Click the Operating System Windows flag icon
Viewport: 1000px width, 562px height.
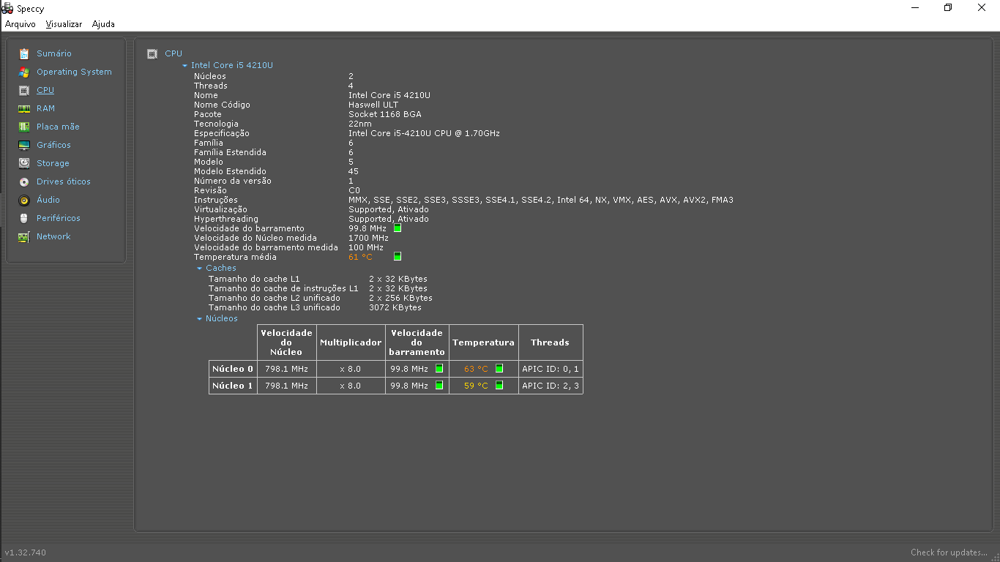click(x=24, y=72)
